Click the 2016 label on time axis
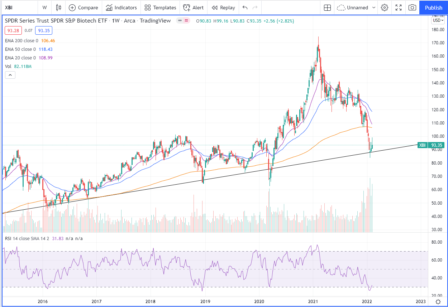448x307 pixels. click(43, 301)
